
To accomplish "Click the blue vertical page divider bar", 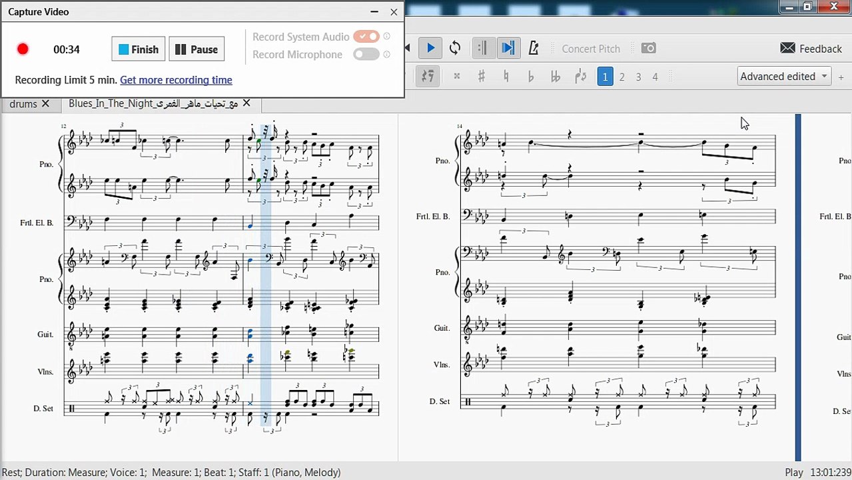I will click(798, 287).
